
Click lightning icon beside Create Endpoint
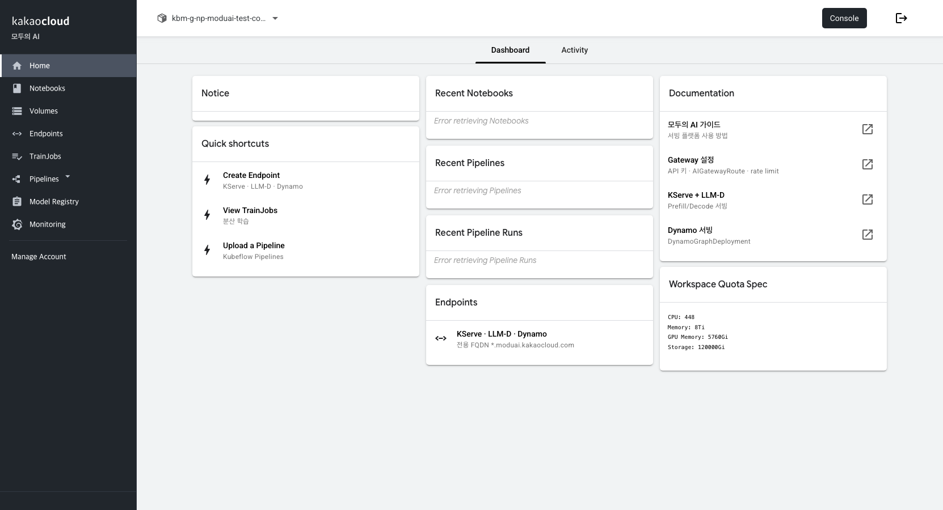pyautogui.click(x=207, y=180)
